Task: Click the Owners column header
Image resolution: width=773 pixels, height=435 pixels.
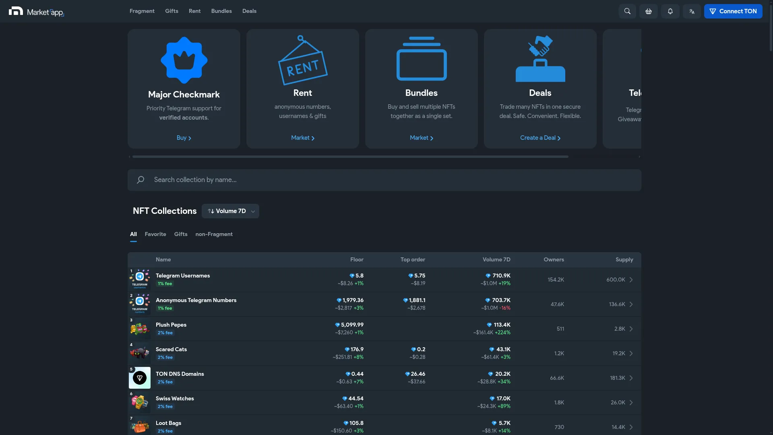Action: [x=554, y=260]
